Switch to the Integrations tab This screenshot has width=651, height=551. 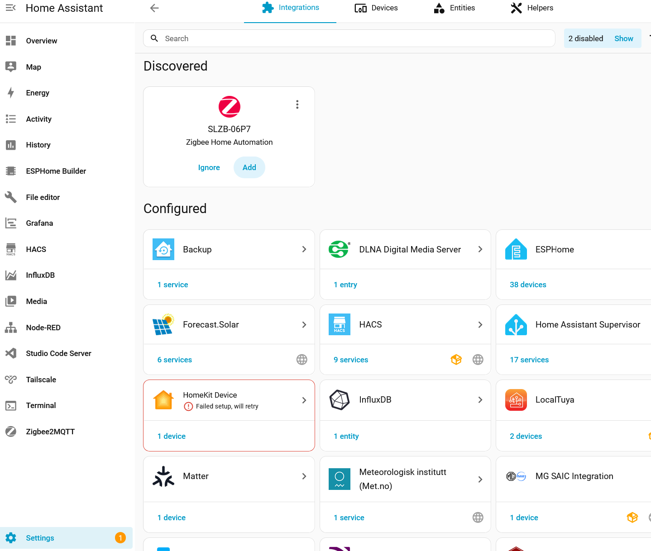coord(290,8)
